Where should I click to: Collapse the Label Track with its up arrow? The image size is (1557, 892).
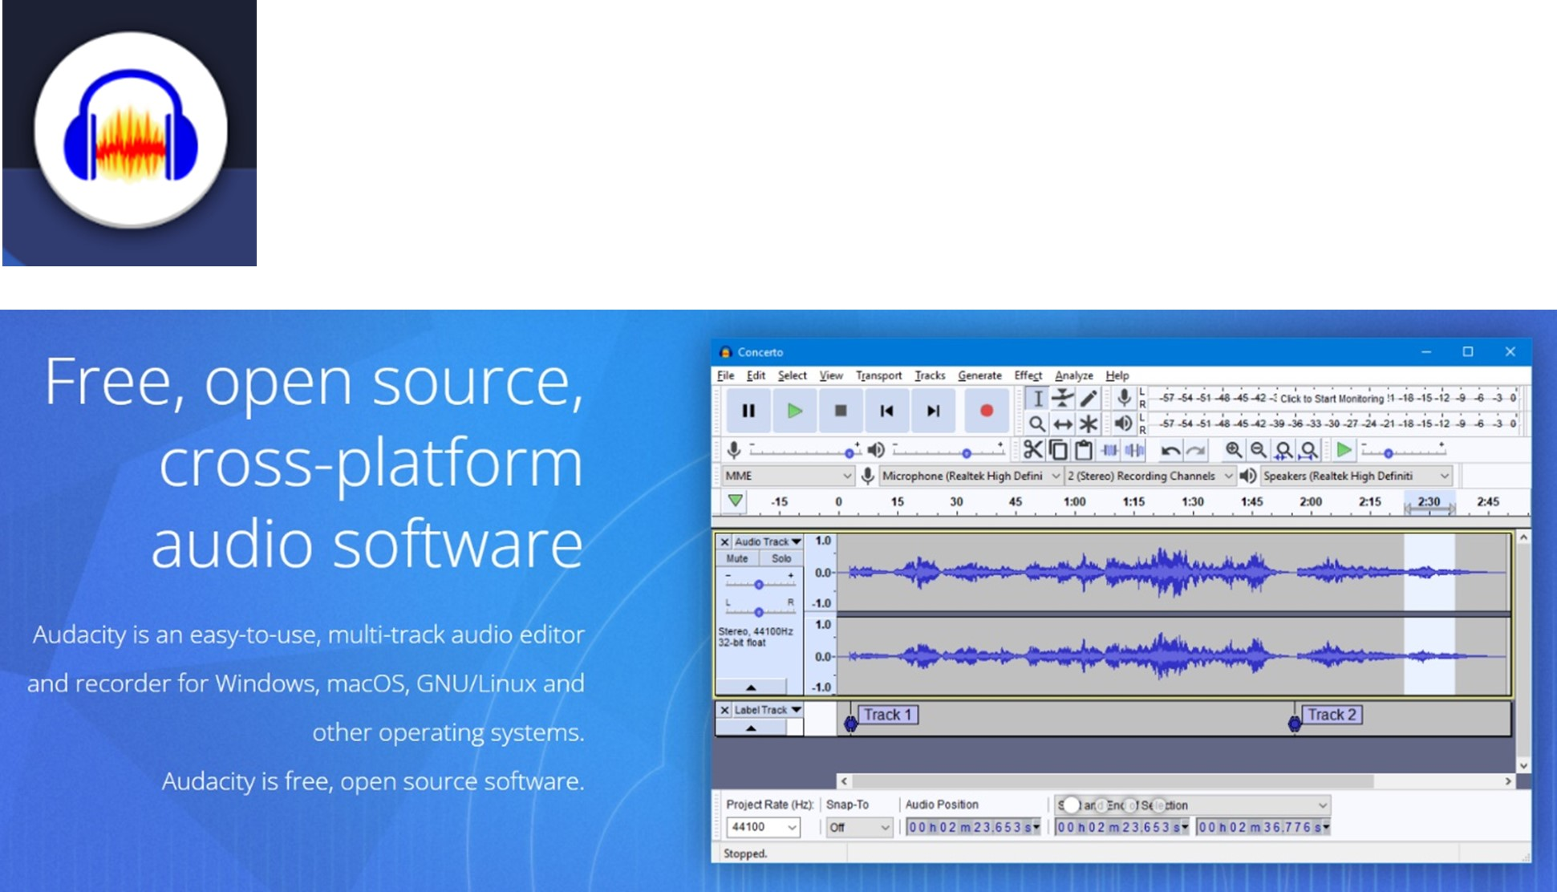pos(751,728)
